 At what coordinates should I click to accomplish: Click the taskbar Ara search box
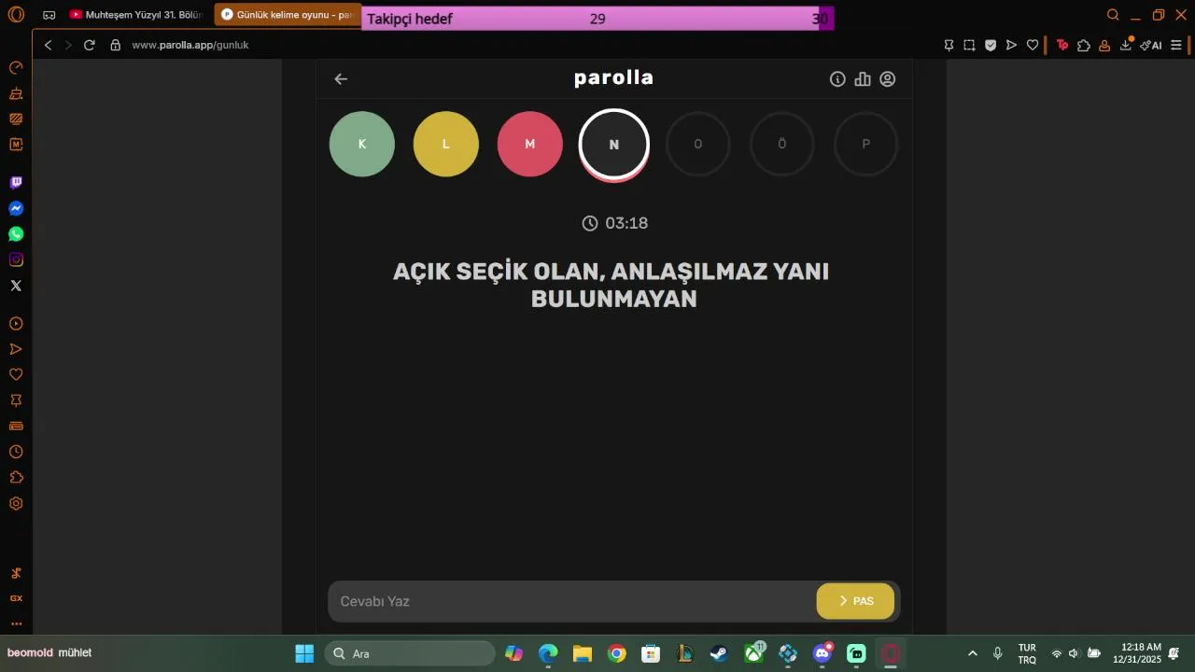[410, 653]
